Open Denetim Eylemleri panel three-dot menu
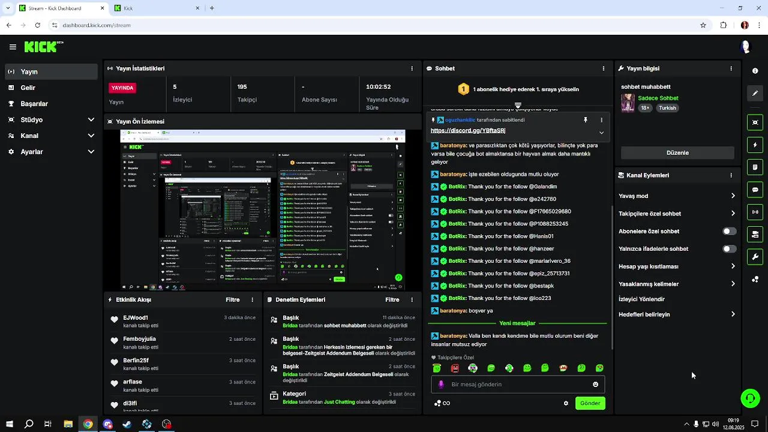The width and height of the screenshot is (768, 432). [x=412, y=299]
